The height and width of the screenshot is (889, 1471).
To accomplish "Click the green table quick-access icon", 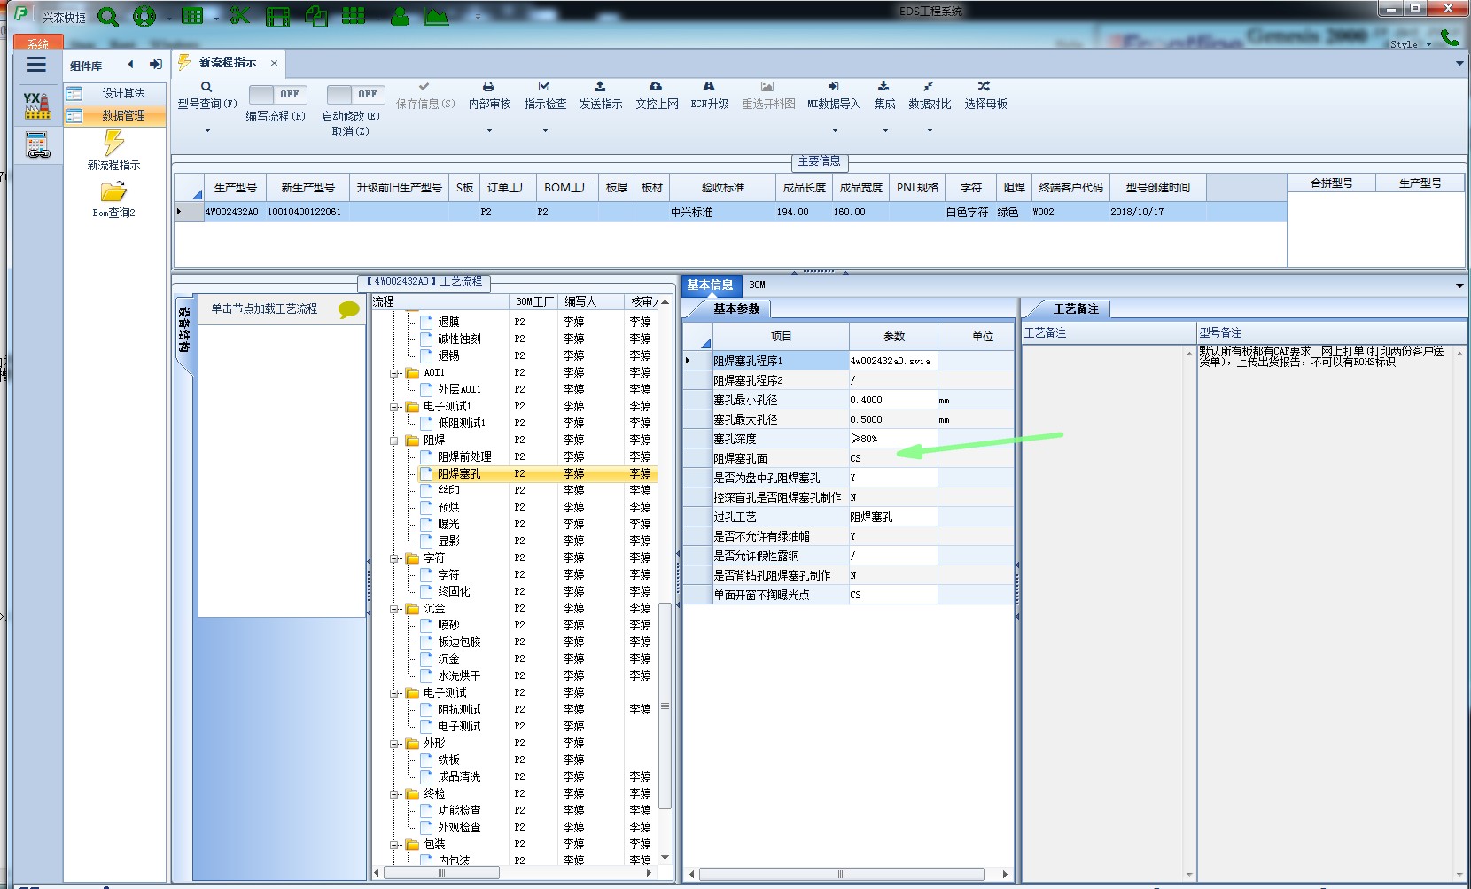I will click(x=192, y=16).
